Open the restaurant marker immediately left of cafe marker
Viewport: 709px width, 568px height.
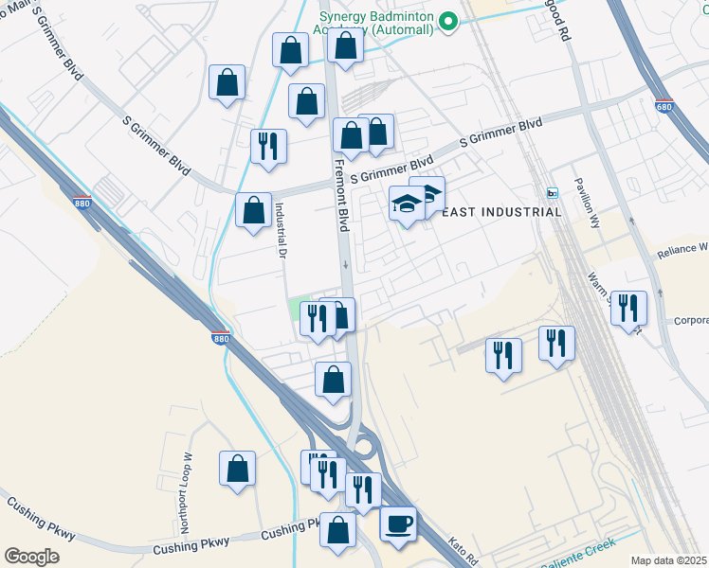362,490
